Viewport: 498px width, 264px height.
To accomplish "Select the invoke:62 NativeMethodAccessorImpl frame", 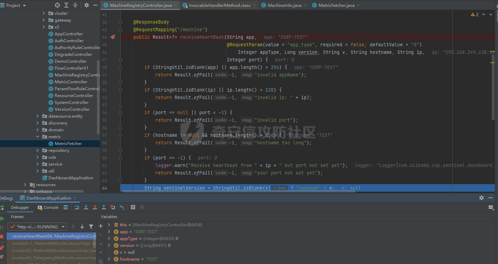I will 52,251.
